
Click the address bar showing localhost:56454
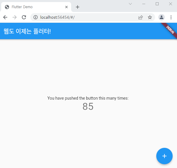(92, 17)
